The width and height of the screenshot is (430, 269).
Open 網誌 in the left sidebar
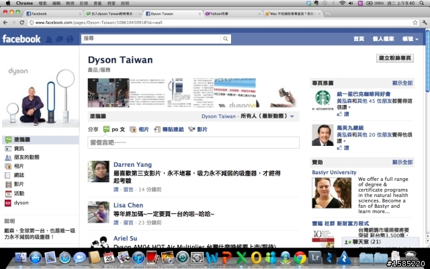point(19,175)
